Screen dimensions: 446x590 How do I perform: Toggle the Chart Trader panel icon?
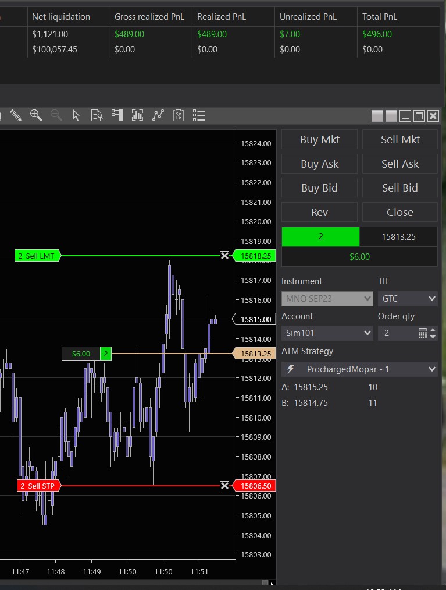click(x=117, y=115)
